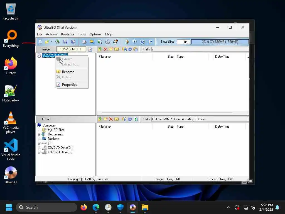285x214 pixels.
Task: Click the Exit door toolbar icon
Action: [x=150, y=42]
